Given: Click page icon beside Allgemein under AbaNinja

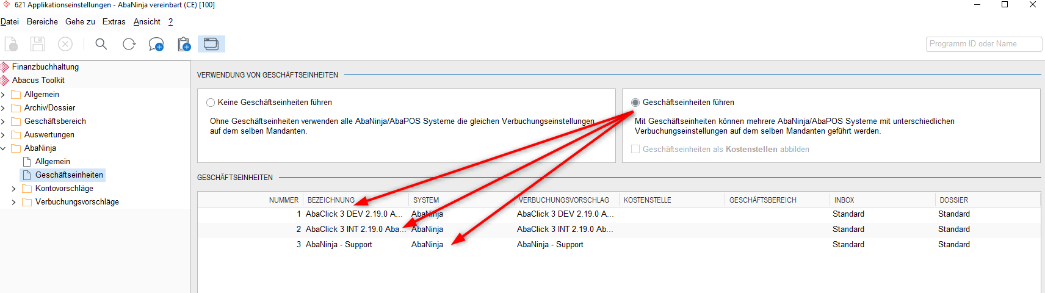Looking at the screenshot, I should (x=27, y=162).
